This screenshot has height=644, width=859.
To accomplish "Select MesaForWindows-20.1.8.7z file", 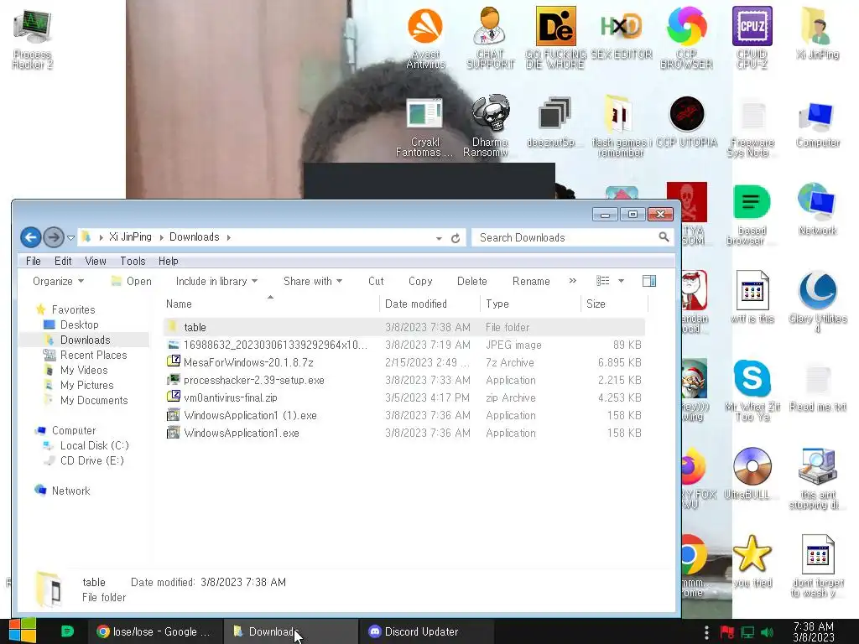I will 404,362.
